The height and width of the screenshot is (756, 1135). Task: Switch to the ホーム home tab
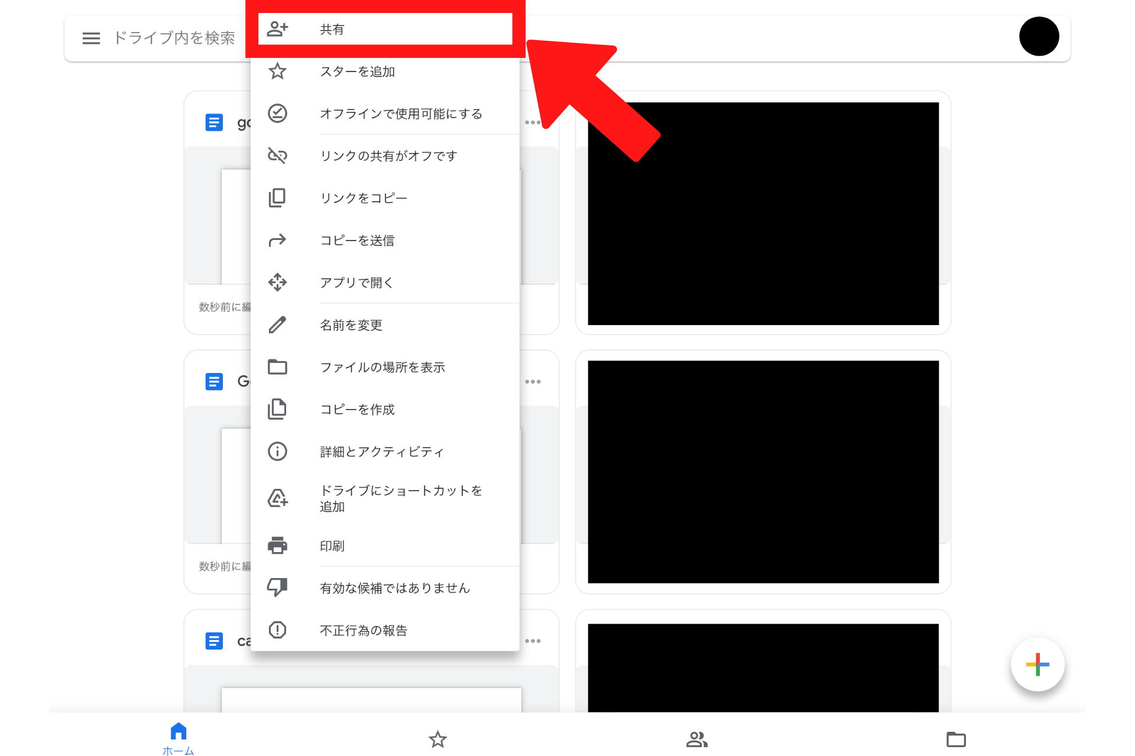point(179,739)
